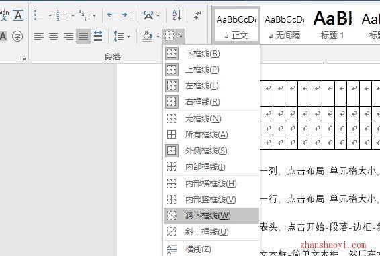The height and width of the screenshot is (256, 380).
Task: Click the shading paint bucket icon
Action: coord(147,36)
